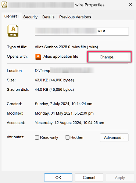The width and height of the screenshot is (136, 183).
Task: Click the file name input field
Action: [x=82, y=31]
